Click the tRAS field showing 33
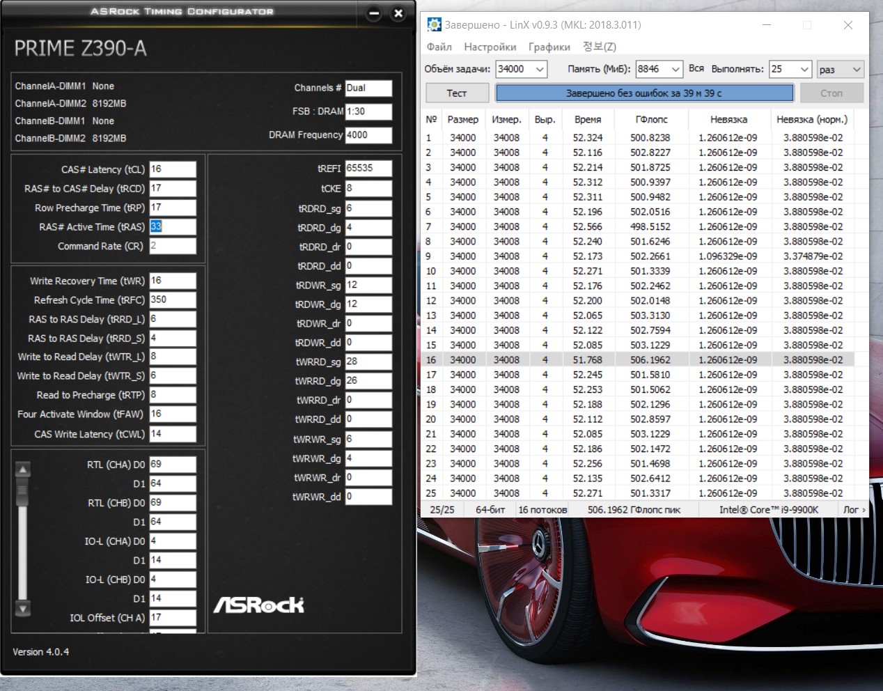883x691 pixels. (x=173, y=227)
